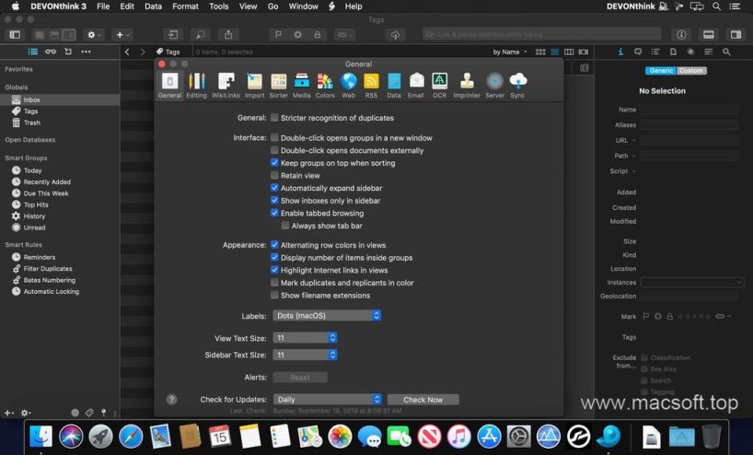Select Inbox in the sidebar
753x455 pixels.
pos(32,99)
